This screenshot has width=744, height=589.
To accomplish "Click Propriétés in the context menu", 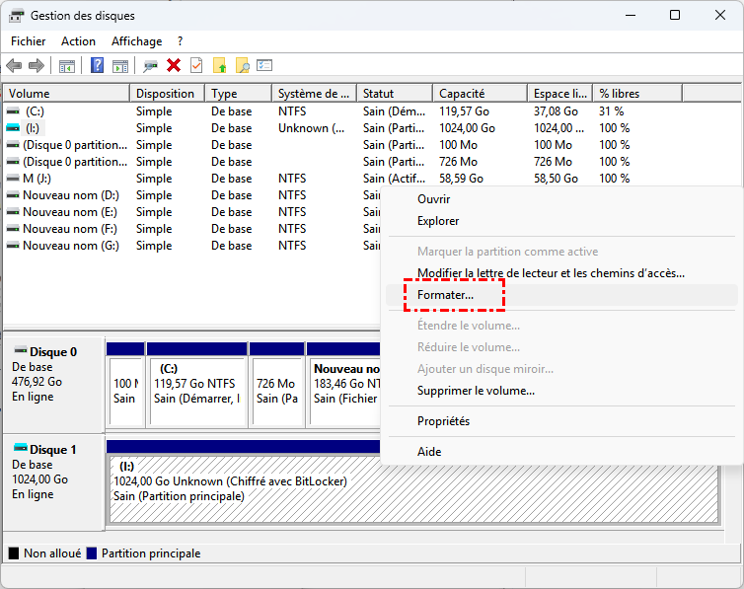I will pos(443,421).
